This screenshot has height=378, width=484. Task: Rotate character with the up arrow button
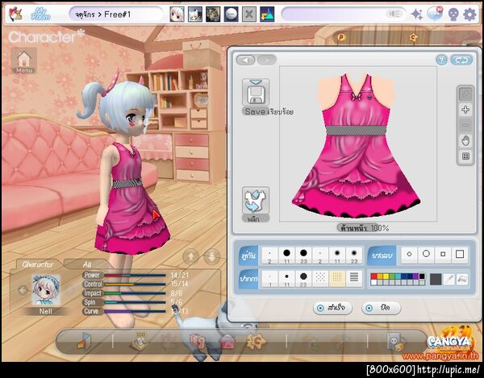pyautogui.click(x=190, y=256)
